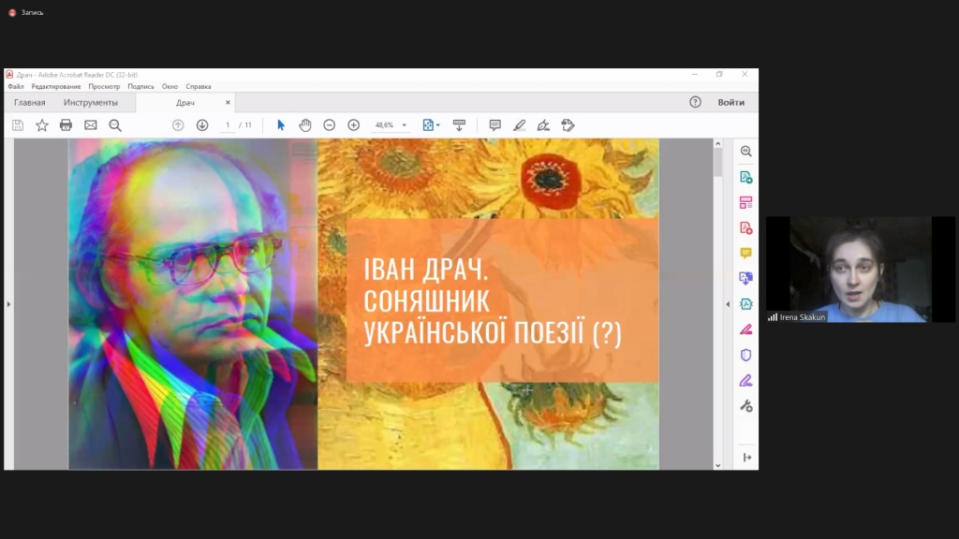This screenshot has height=539, width=959.
Task: Open the Search tool in the right panel
Action: tap(745, 152)
